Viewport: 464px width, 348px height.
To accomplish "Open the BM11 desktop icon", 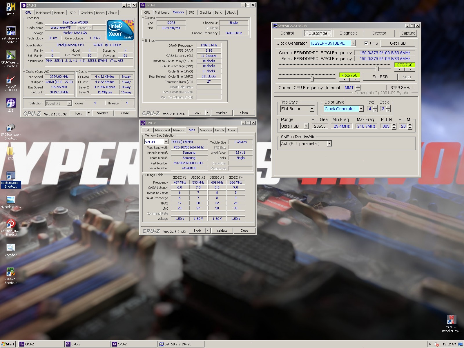I will [11, 9].
